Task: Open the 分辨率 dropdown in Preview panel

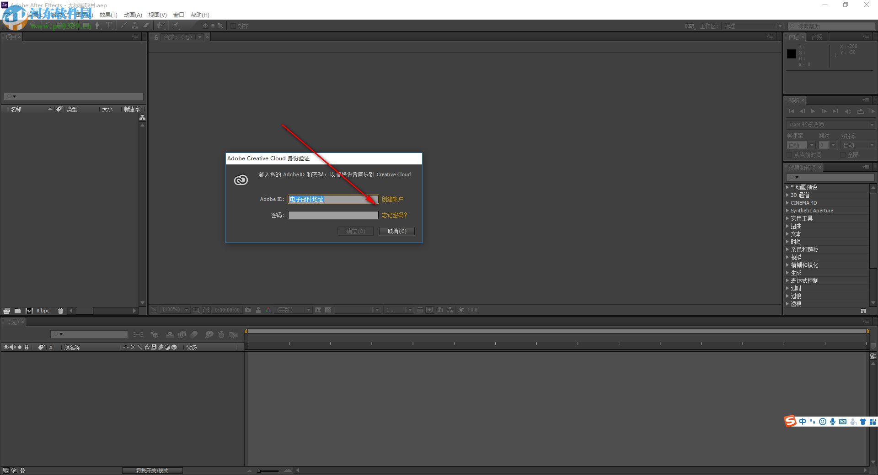Action: click(858, 145)
